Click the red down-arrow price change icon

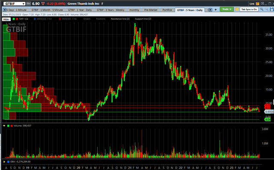coord(43,3)
